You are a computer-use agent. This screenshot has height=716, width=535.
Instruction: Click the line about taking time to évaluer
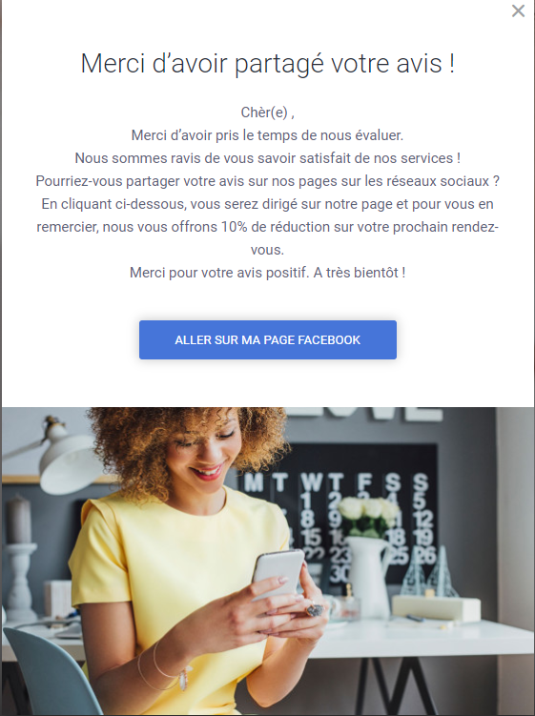(x=268, y=135)
